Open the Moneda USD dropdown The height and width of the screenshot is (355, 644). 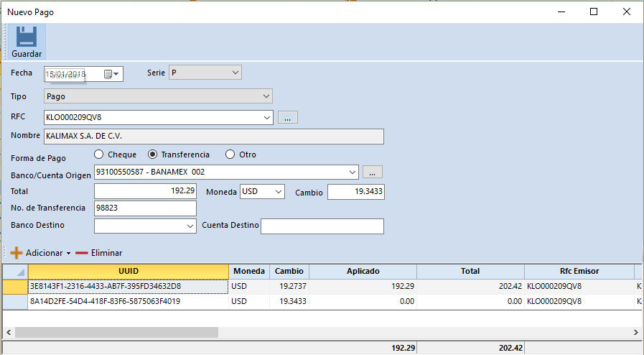pyautogui.click(x=278, y=192)
